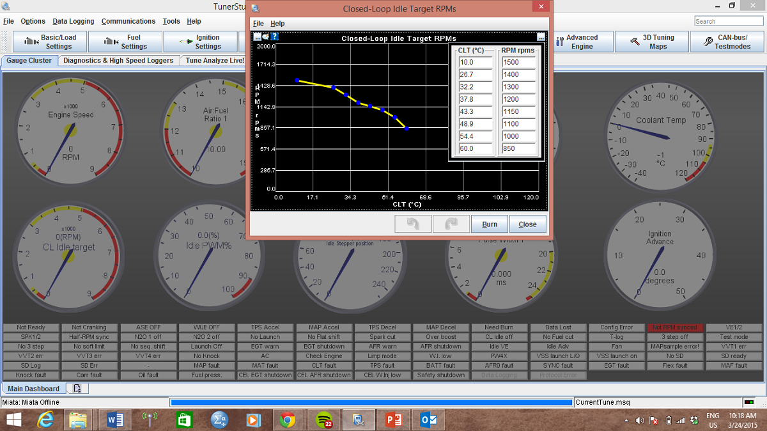Image resolution: width=767 pixels, height=431 pixels.
Task: Open the Fuel Settings toolbar button
Action: click(x=125, y=42)
